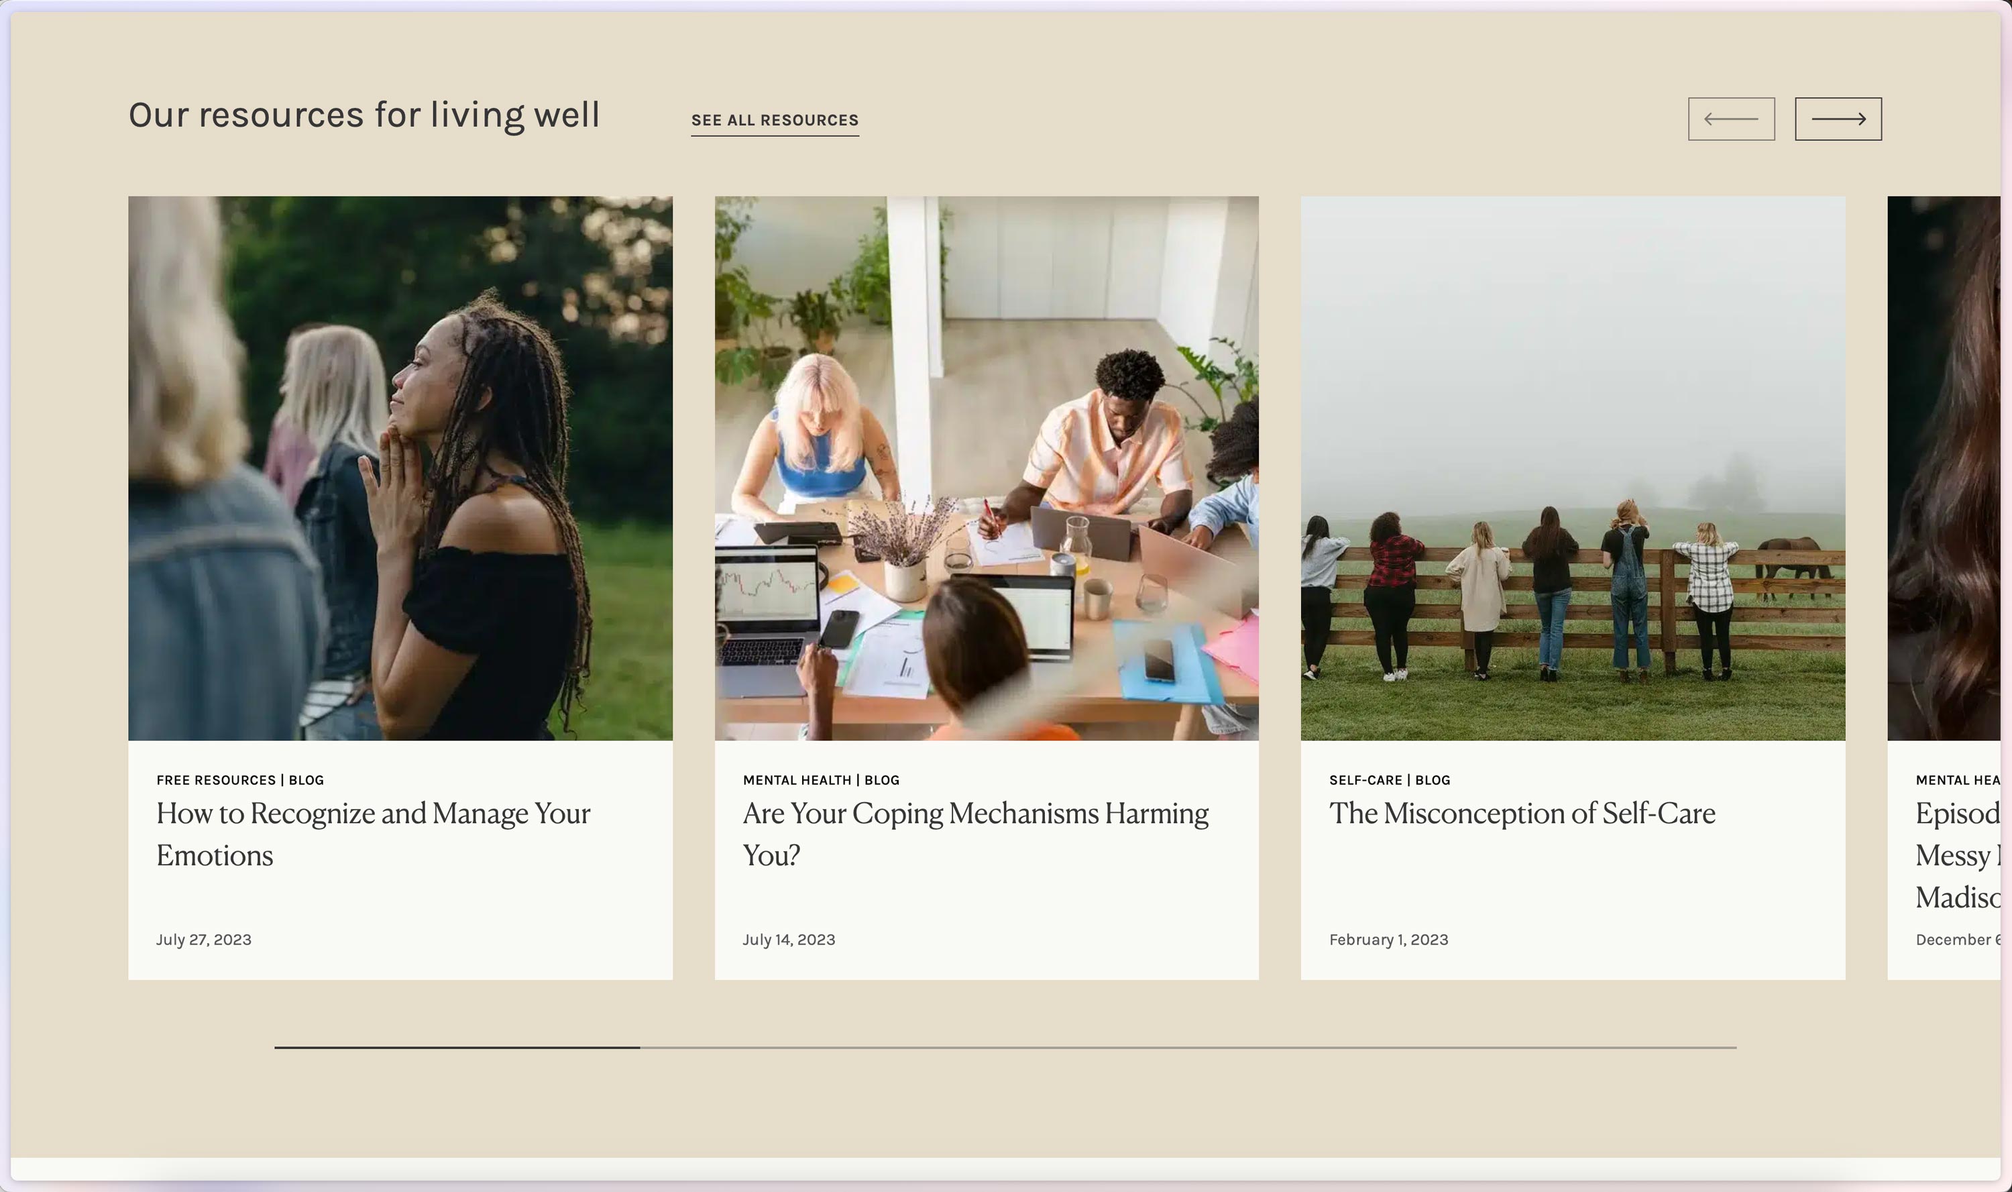Viewport: 2012px width, 1192px height.
Task: Click the next arrow carousel button
Action: pos(1838,119)
